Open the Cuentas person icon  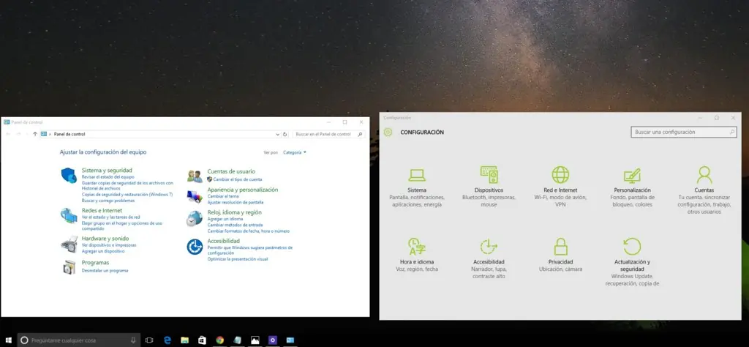704,175
